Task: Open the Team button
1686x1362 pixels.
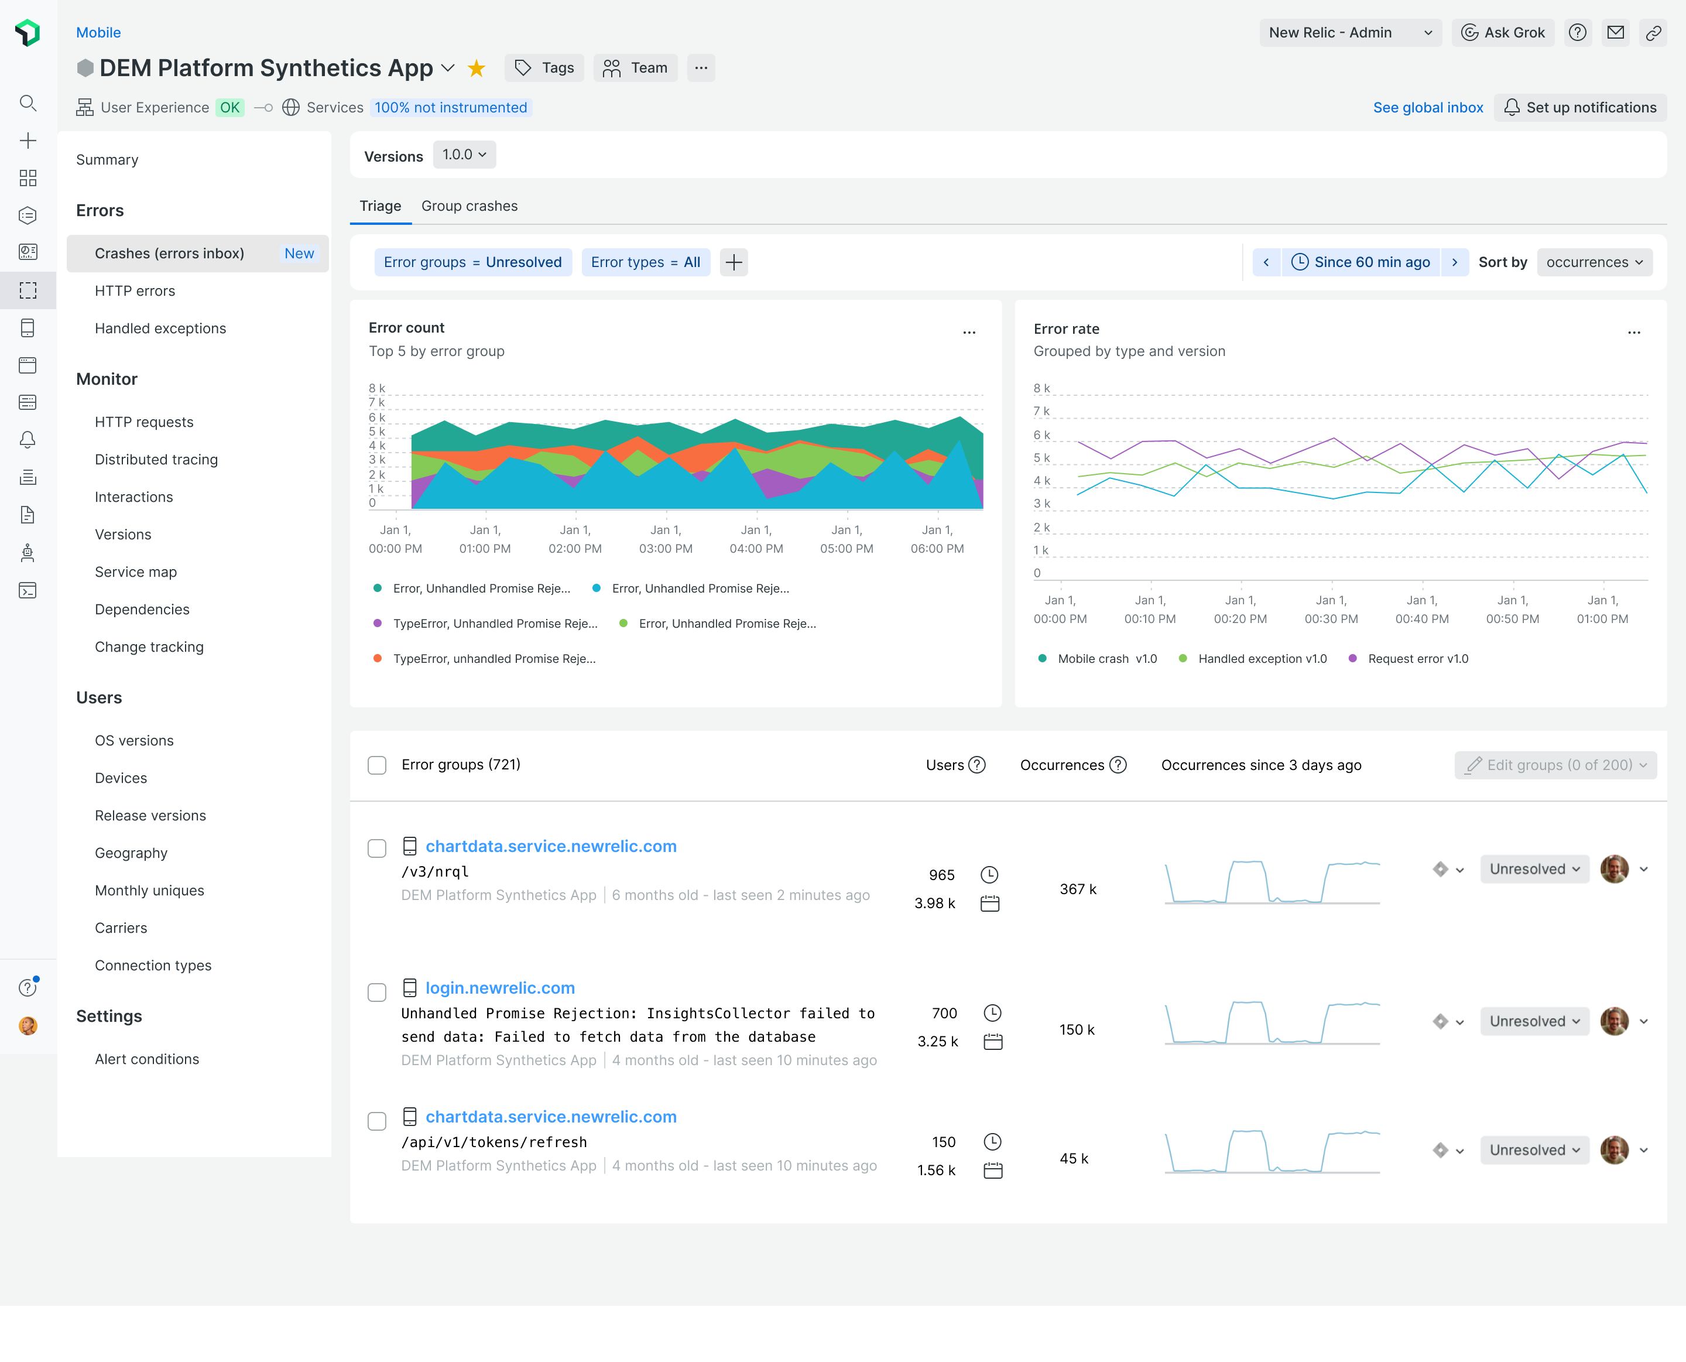Action: tap(635, 67)
